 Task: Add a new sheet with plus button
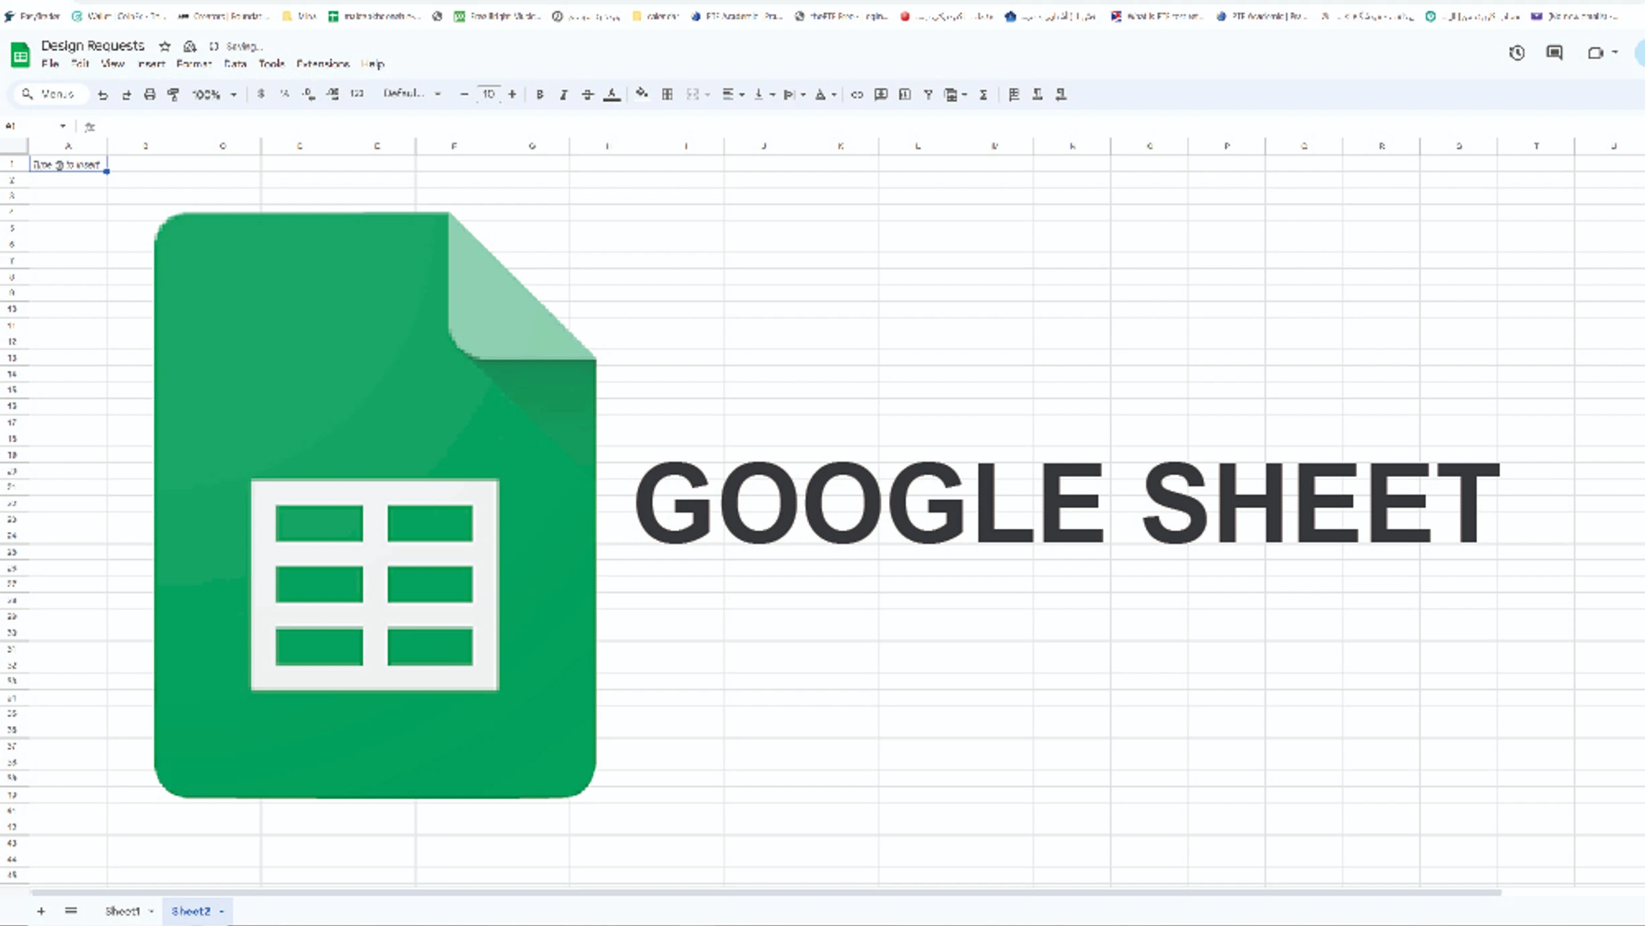coord(41,911)
